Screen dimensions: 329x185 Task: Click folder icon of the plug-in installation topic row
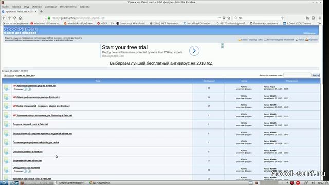tap(7, 88)
